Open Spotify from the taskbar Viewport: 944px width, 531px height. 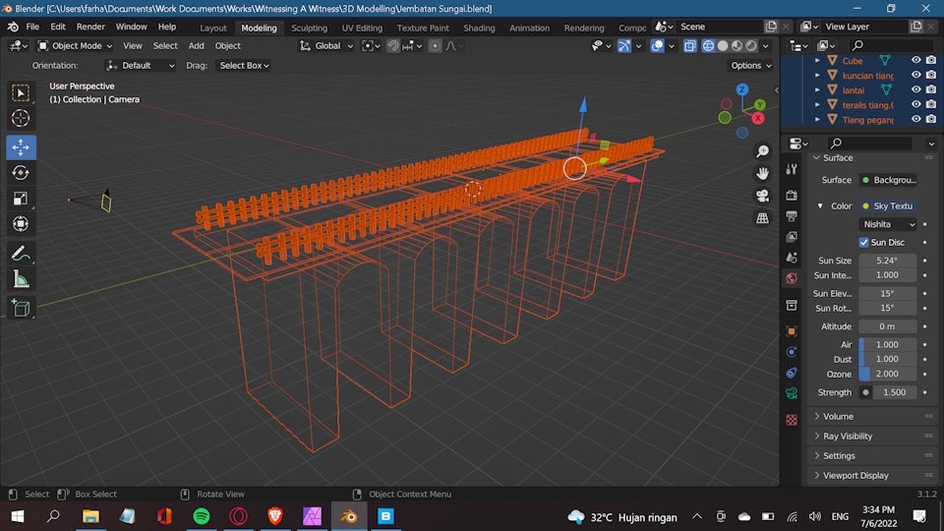click(x=201, y=516)
